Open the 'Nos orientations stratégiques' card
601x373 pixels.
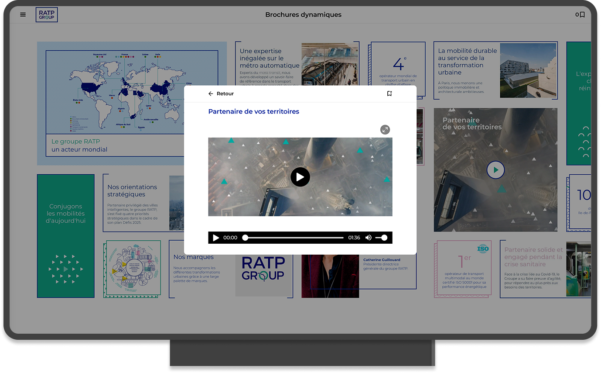pos(143,203)
